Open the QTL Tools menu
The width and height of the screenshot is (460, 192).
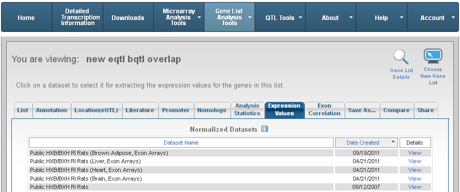[x=280, y=18]
